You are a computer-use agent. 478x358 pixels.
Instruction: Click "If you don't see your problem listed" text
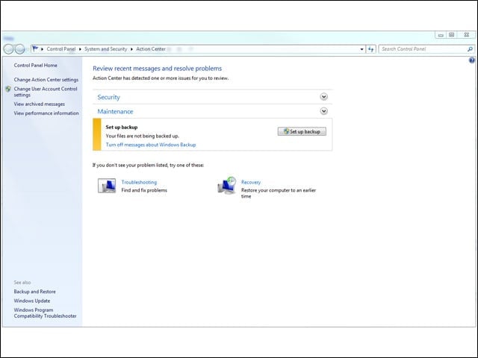coord(148,165)
